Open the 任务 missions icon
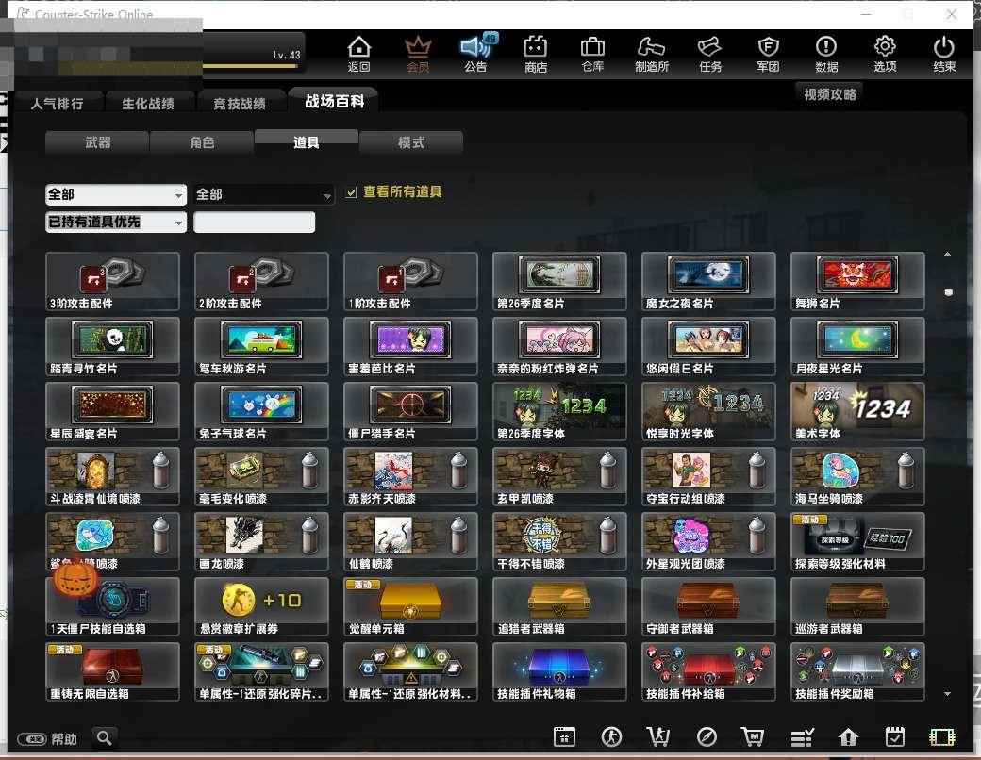 pos(710,55)
